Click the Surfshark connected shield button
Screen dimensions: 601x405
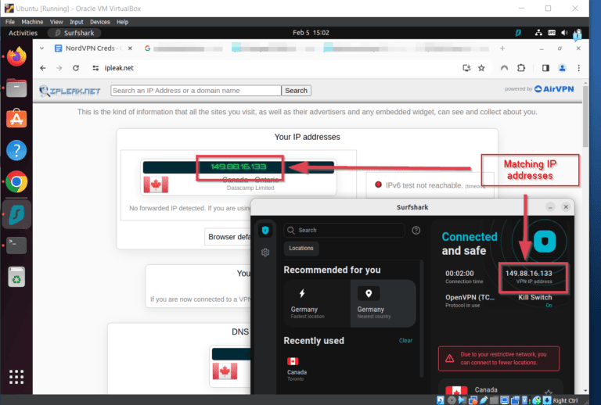545,241
